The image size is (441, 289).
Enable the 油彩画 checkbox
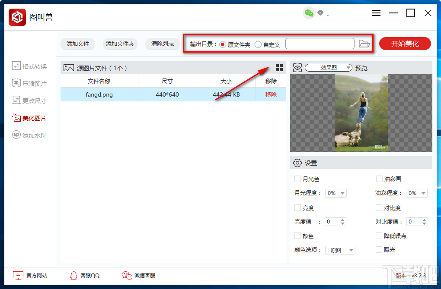379,179
